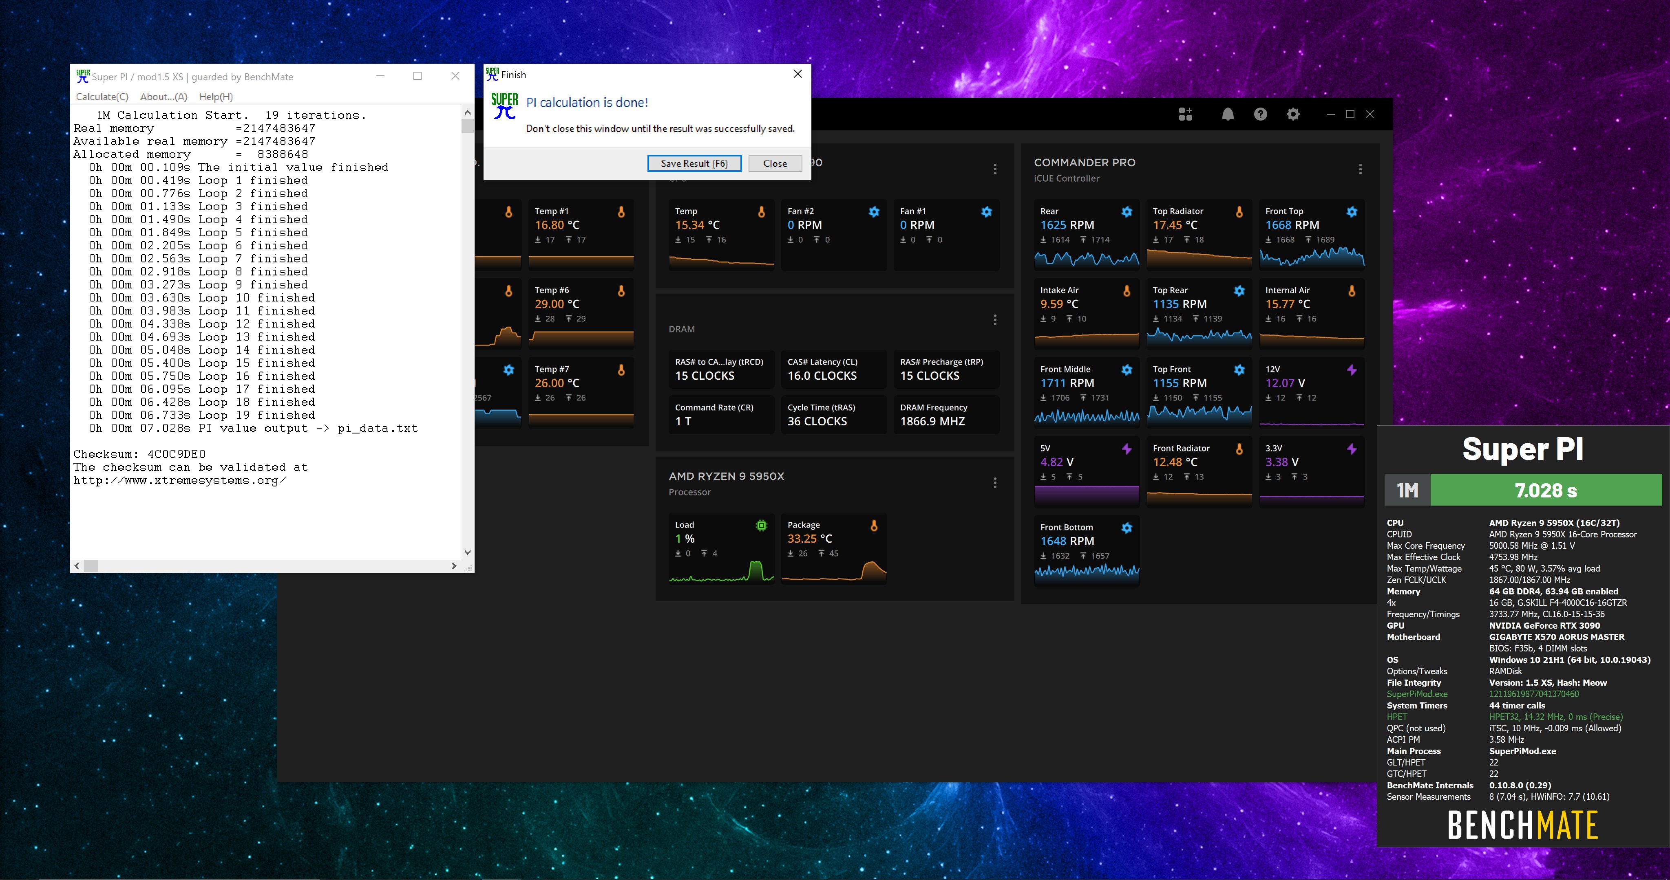This screenshot has width=1670, height=880.
Task: Click Cycle Time (tRAS) 36 CLOCKS card
Action: pos(834,415)
